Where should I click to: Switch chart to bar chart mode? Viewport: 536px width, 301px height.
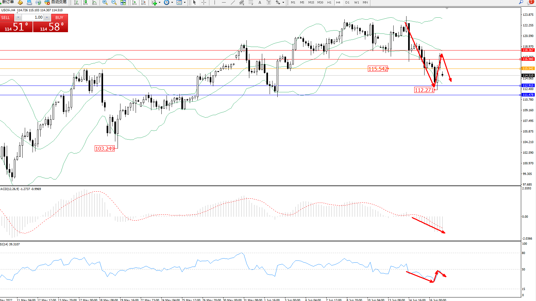(x=76, y=3)
